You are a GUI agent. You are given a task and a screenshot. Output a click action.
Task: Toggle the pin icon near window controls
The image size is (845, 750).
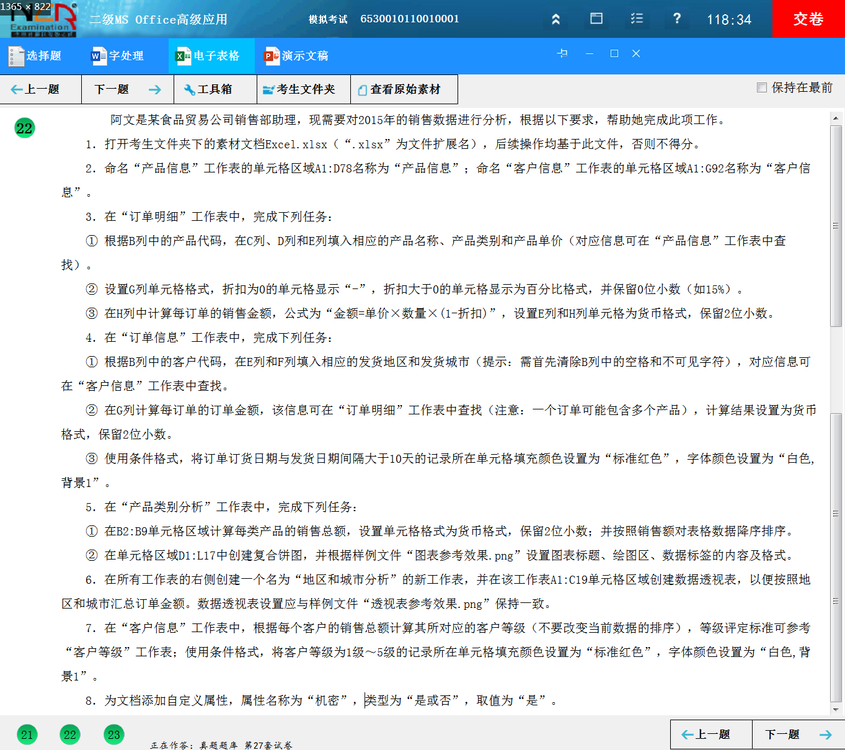click(x=563, y=54)
